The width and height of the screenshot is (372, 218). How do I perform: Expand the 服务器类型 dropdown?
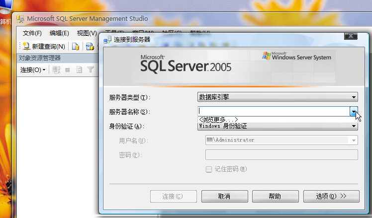tap(354, 97)
